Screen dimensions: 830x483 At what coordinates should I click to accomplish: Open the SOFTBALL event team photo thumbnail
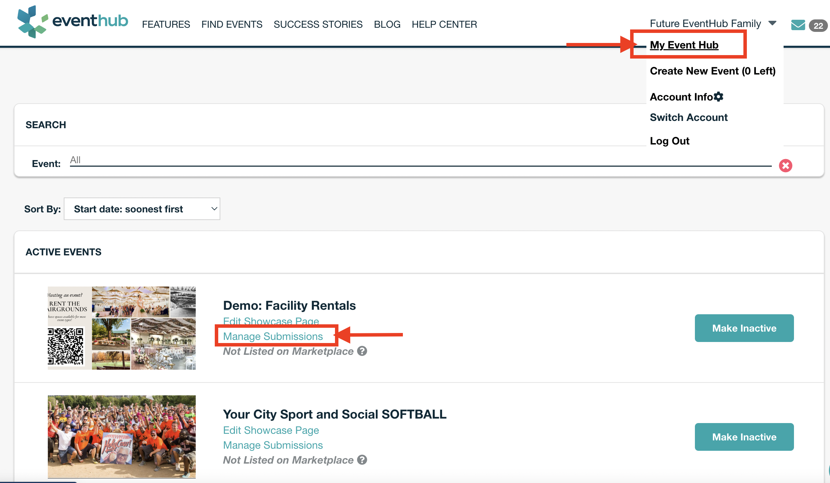pyautogui.click(x=122, y=437)
